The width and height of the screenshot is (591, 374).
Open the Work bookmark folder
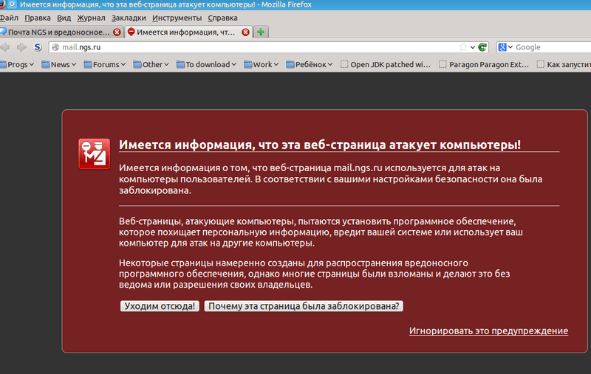(261, 64)
